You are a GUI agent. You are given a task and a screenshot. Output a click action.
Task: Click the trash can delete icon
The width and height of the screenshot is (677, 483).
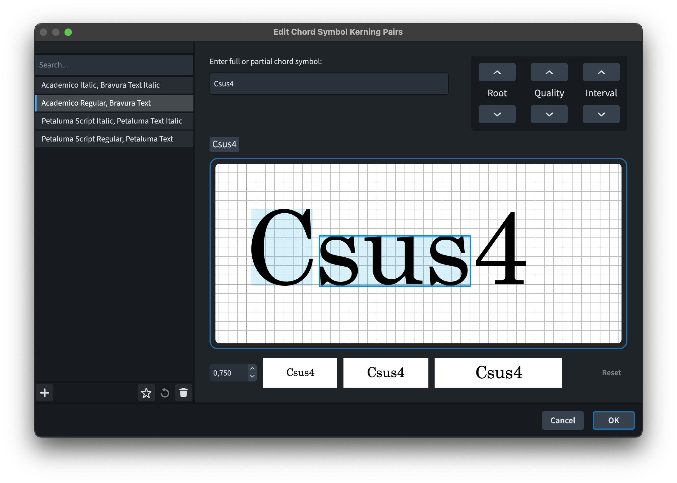tap(184, 393)
